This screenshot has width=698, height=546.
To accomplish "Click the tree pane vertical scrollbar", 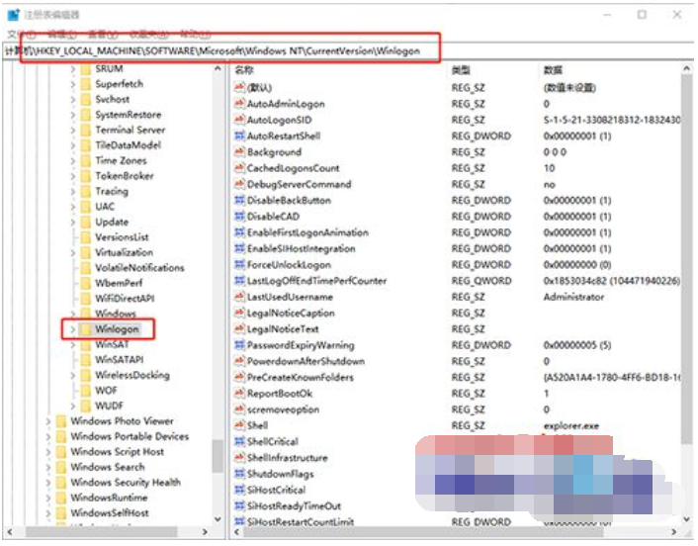I will (218, 297).
